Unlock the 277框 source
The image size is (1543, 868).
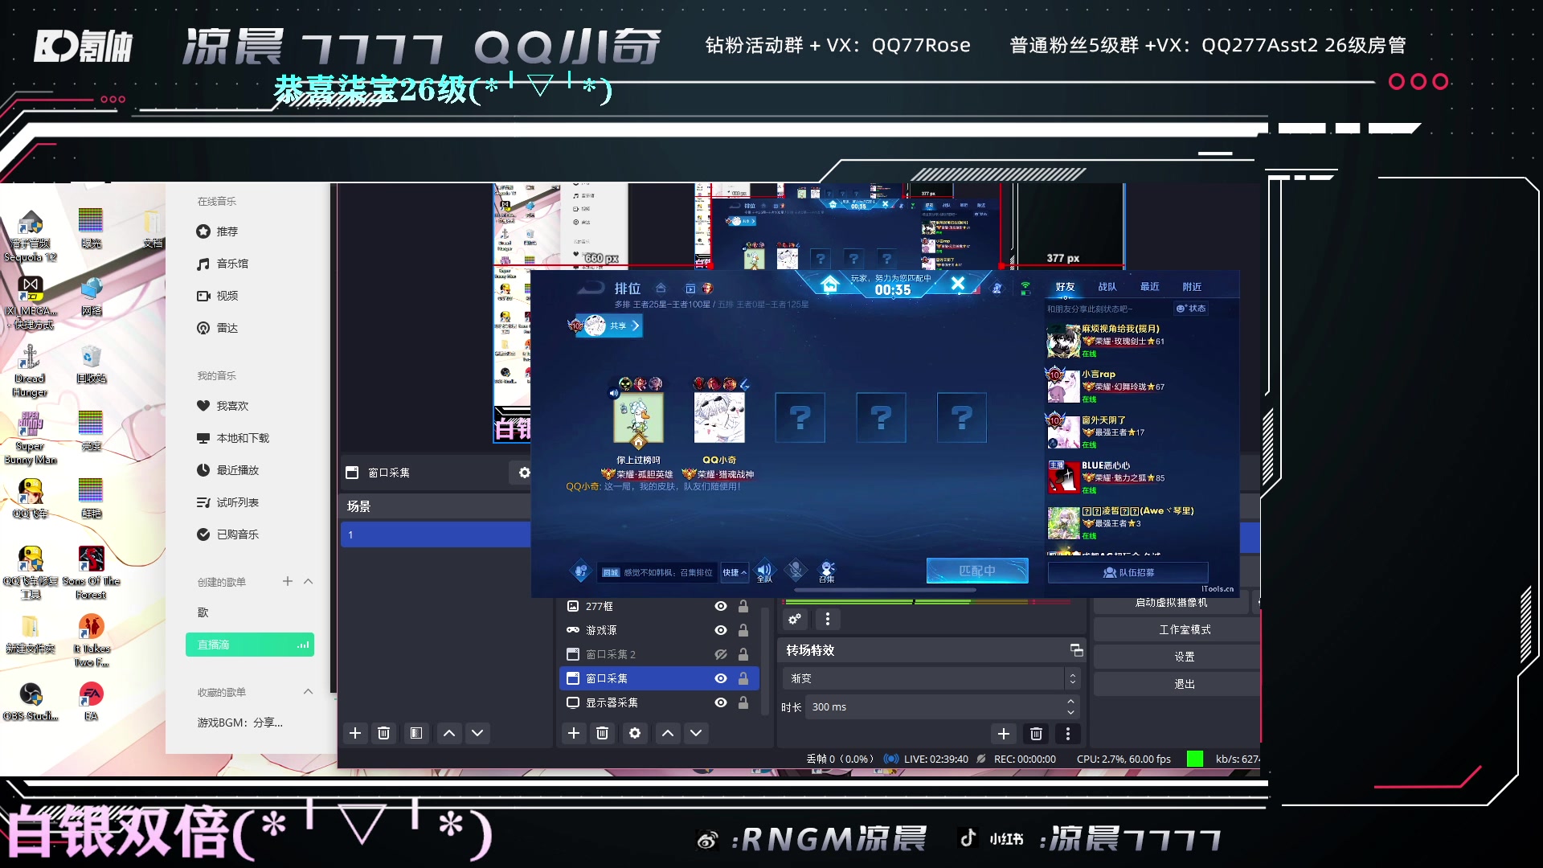(743, 606)
